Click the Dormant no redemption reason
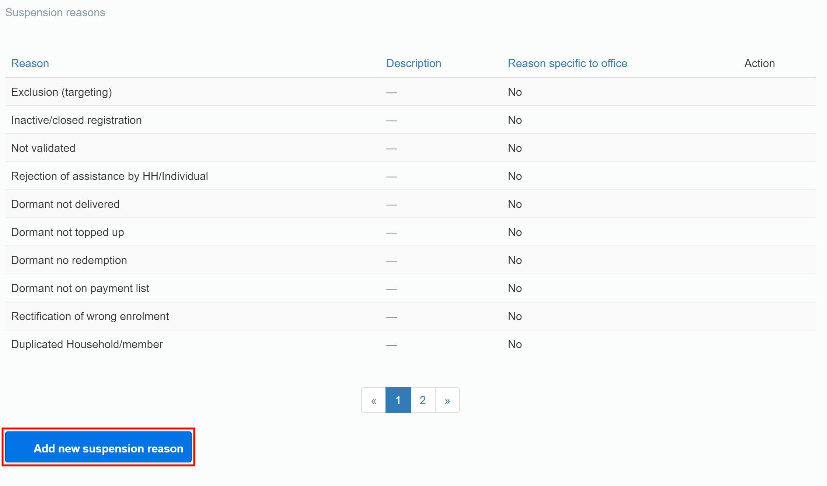 click(x=69, y=260)
